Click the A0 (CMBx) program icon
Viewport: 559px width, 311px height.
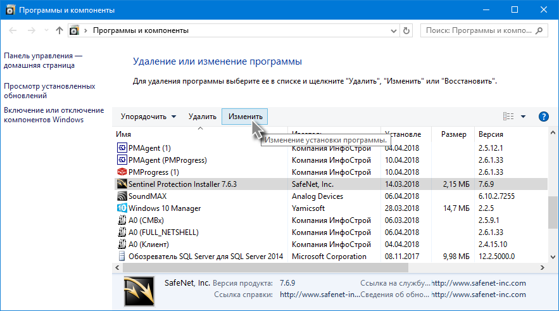tap(122, 220)
